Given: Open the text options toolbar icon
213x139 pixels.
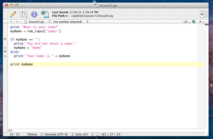Looking at the screenshot, I should click(24, 14).
